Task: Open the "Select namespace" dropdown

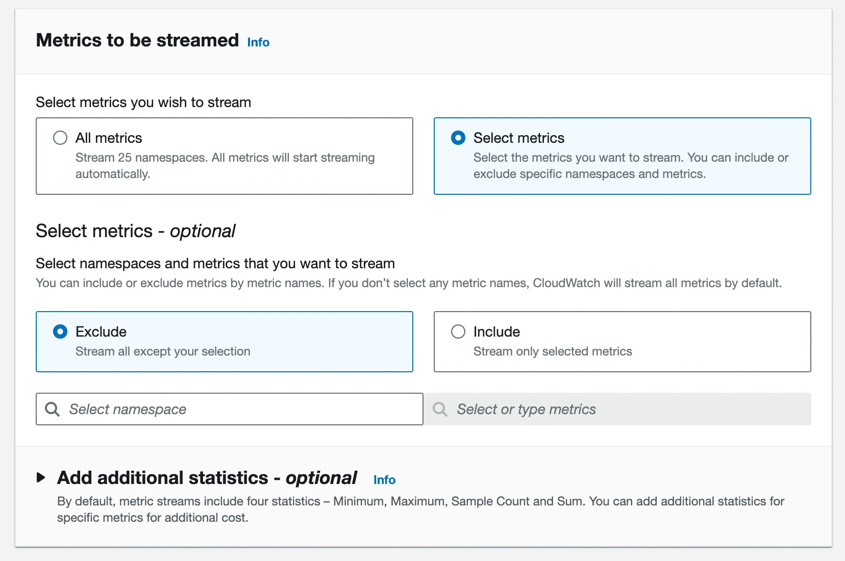Action: tap(229, 409)
